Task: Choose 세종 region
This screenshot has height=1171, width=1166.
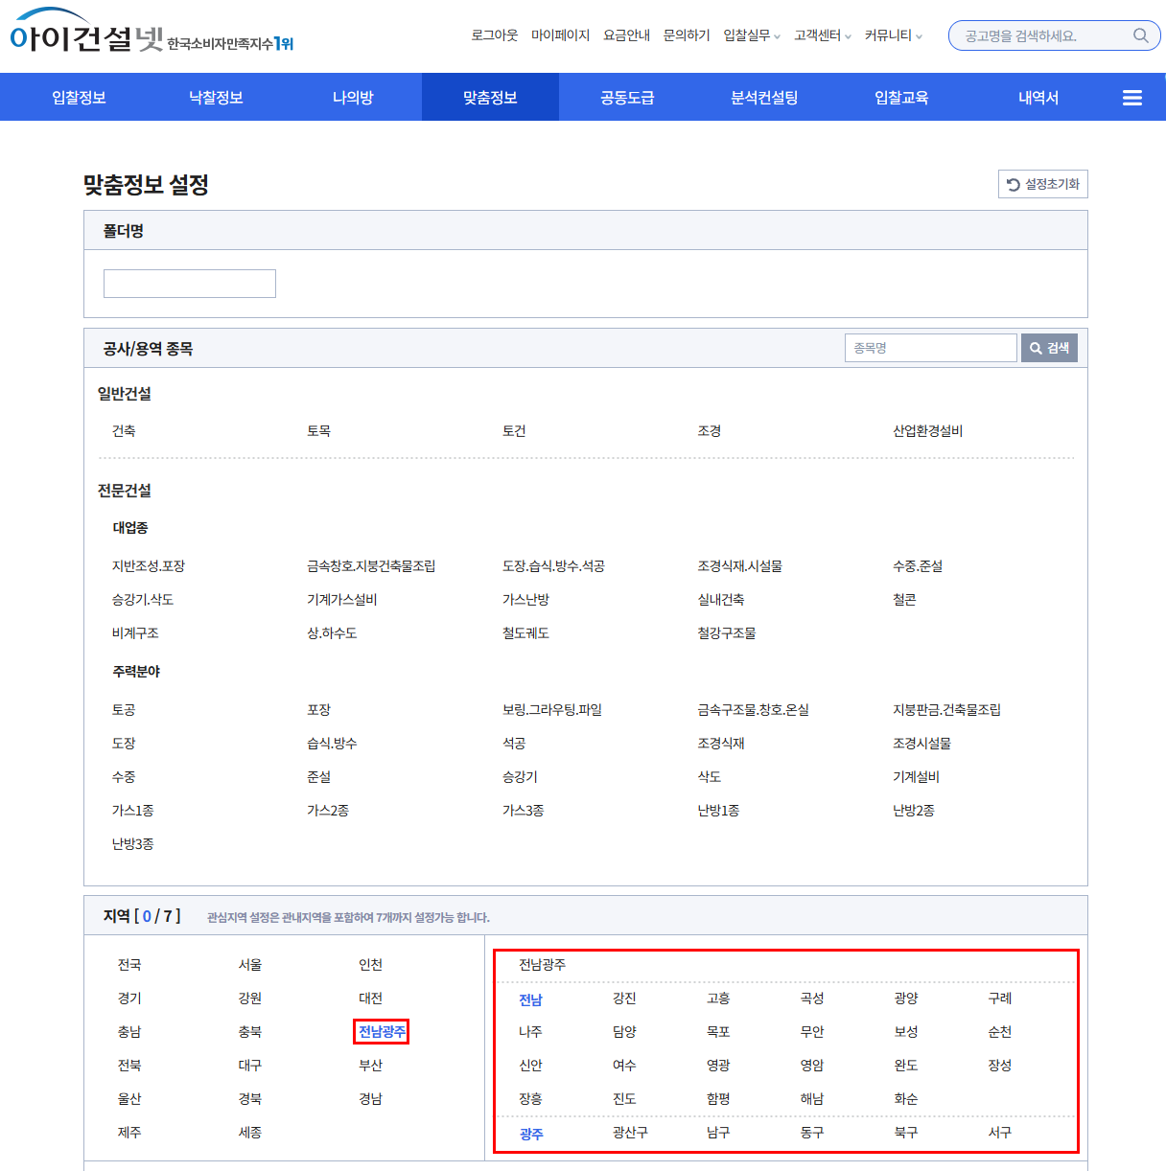Action: click(250, 1133)
